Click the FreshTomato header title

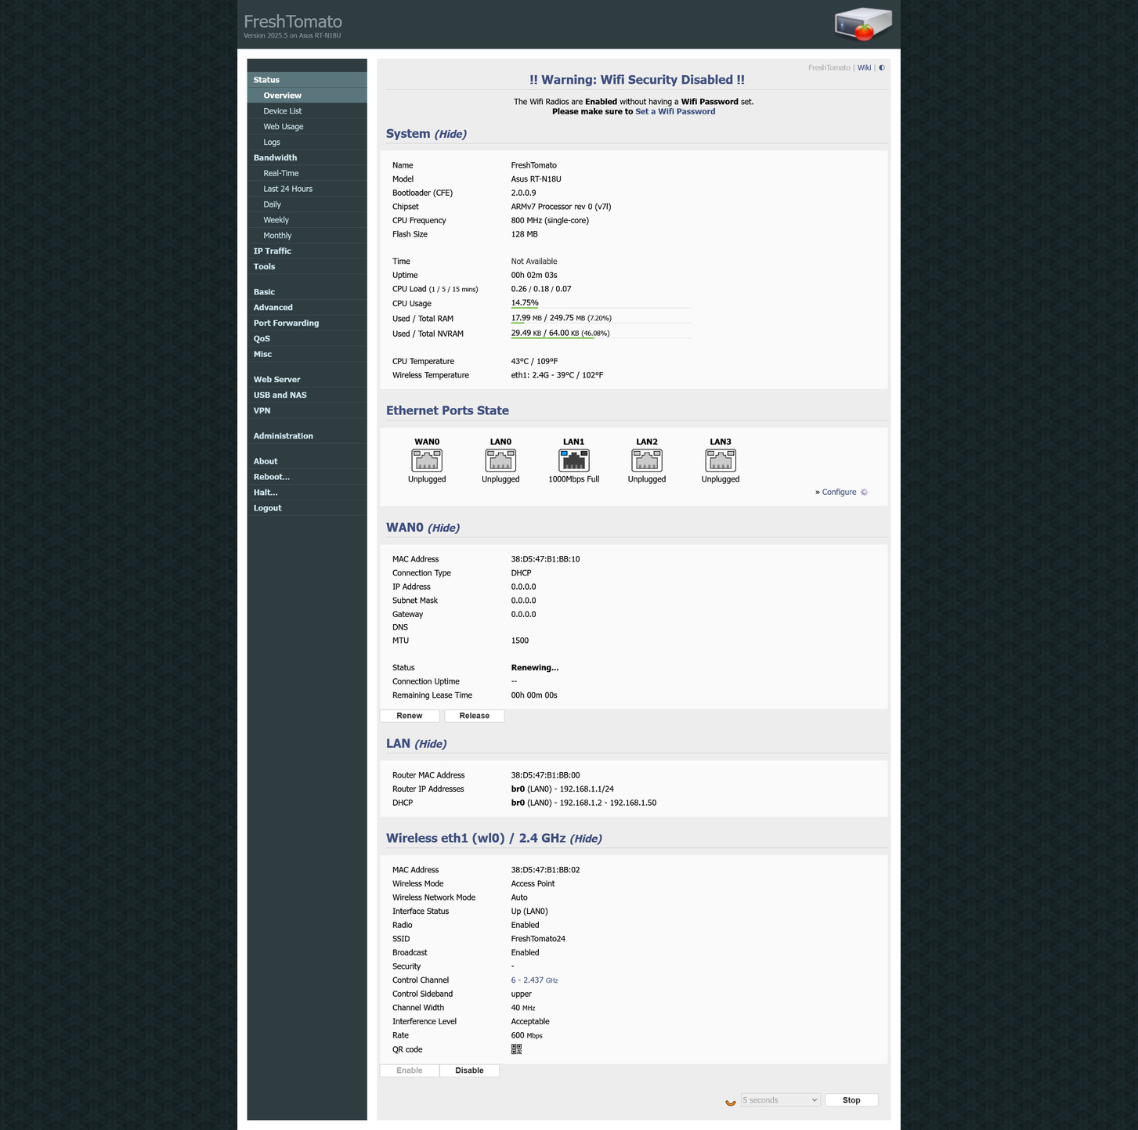tap(293, 21)
